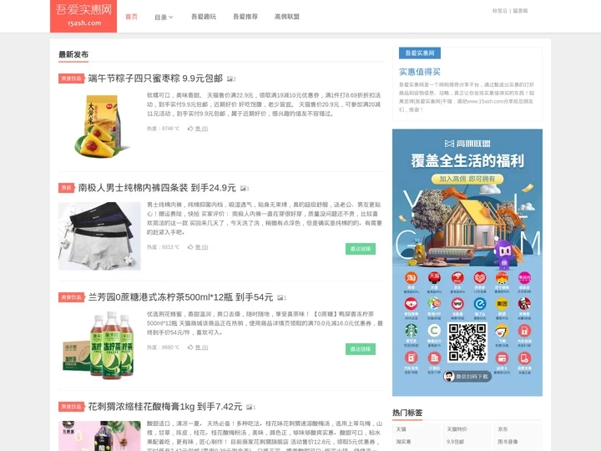Click the image count icon beside 粽子 title
The image size is (601, 451).
tap(231, 79)
